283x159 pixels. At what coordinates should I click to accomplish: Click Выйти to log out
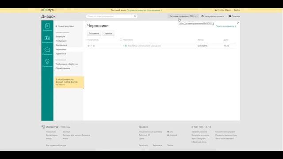237,10
